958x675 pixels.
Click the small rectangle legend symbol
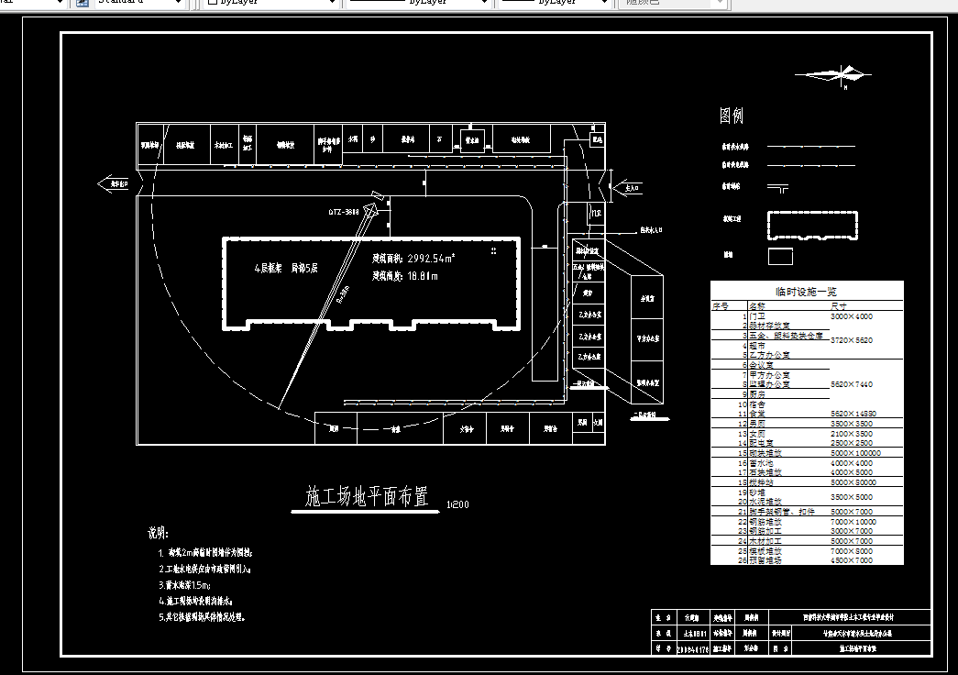[x=780, y=256]
